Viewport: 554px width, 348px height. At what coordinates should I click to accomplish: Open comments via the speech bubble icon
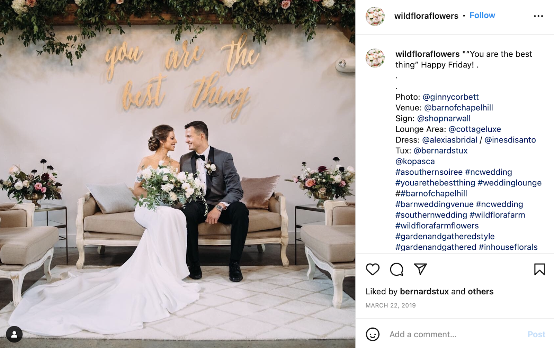[396, 269]
